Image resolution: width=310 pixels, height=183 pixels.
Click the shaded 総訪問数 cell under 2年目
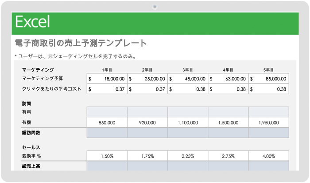click(x=147, y=133)
